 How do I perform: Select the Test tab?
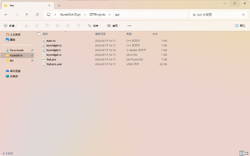coord(27,5)
